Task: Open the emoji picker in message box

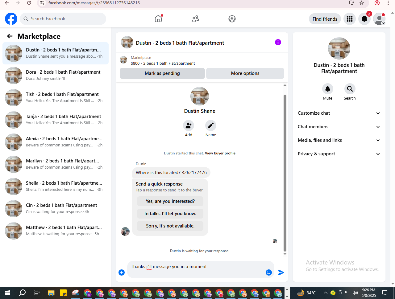Action: 269,272
